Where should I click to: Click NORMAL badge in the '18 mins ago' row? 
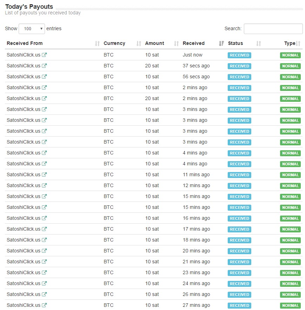pos(290,240)
